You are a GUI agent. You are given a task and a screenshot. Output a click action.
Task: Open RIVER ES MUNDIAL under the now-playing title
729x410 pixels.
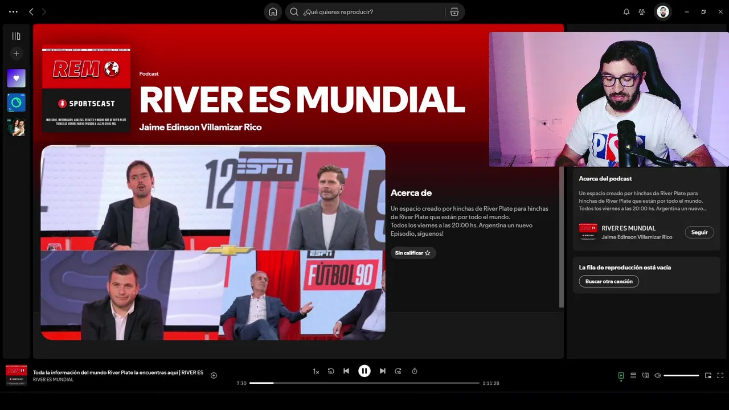(53, 380)
